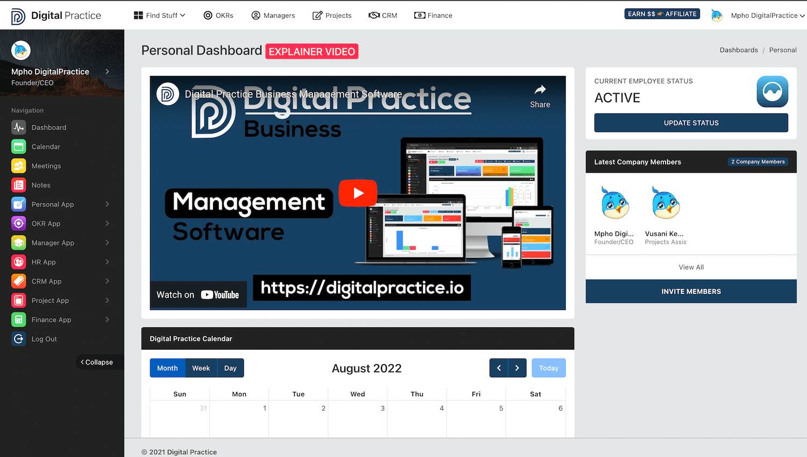Screen dimensions: 807x457
Task: Click the green Calendar icon in sidebar
Action: click(19, 146)
